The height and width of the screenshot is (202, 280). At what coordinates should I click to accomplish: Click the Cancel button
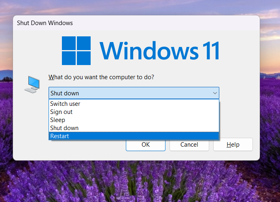point(189,145)
